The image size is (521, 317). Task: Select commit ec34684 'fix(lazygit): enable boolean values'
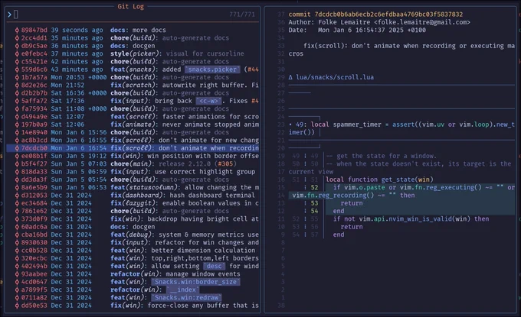point(133,203)
